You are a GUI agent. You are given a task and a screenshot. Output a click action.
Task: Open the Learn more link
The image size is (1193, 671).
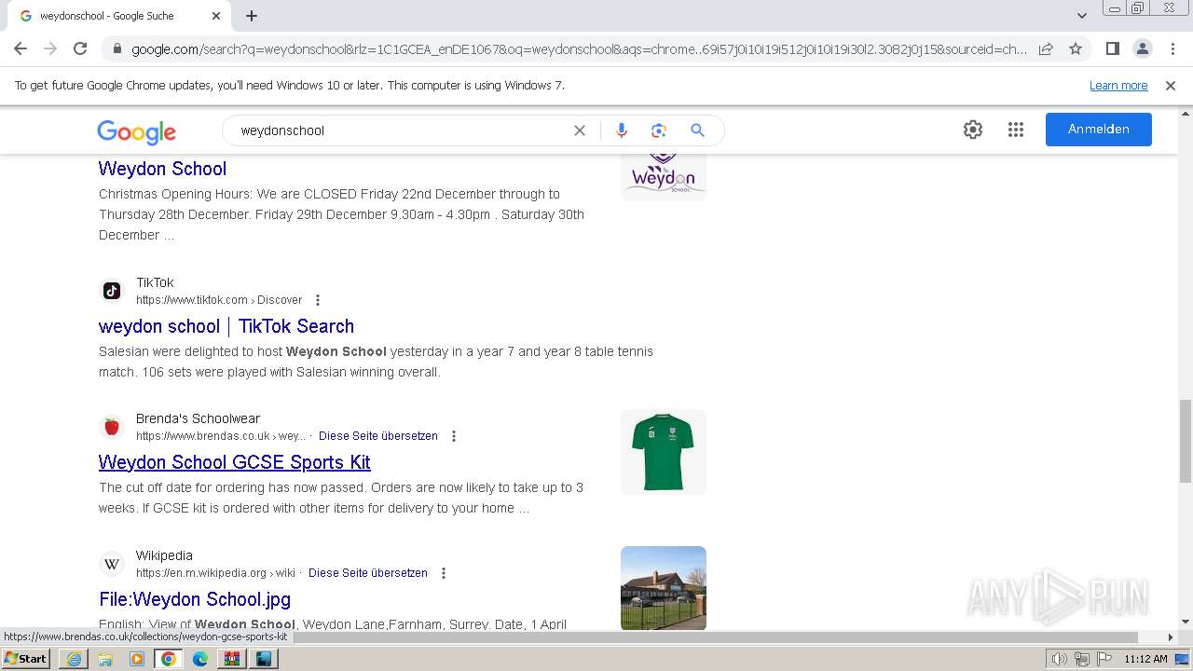[x=1118, y=85]
